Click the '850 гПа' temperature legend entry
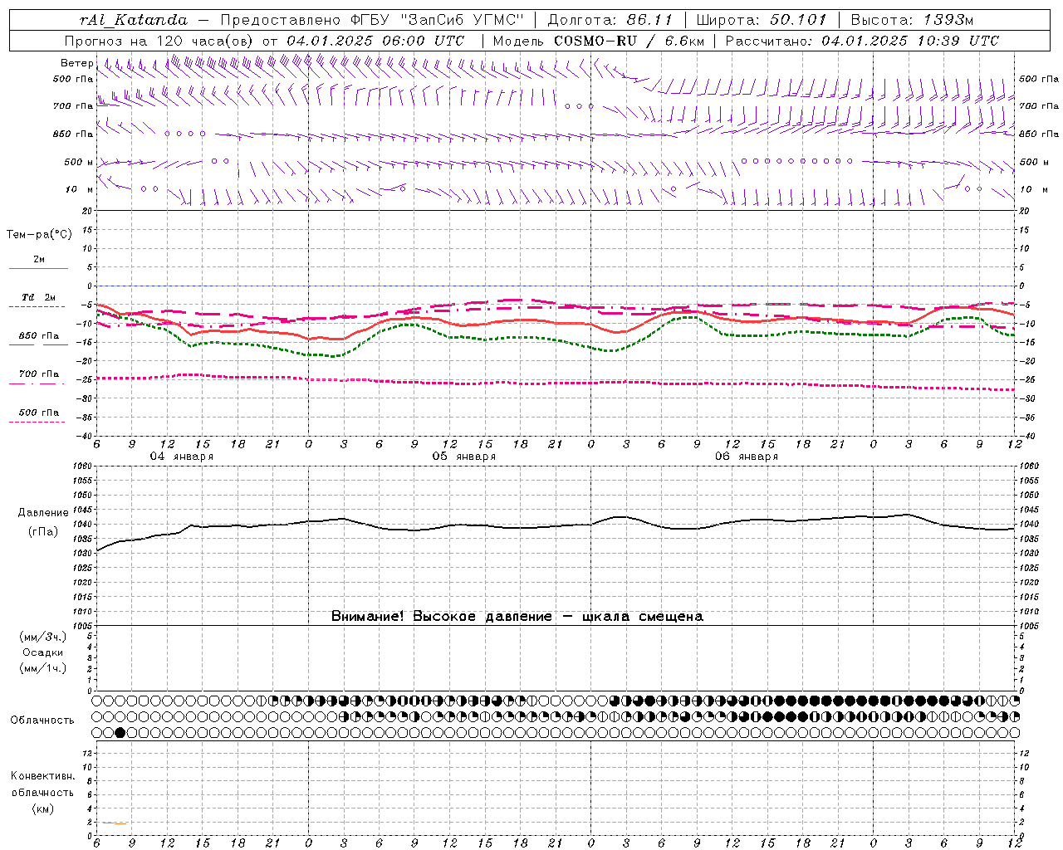 pyautogui.click(x=38, y=340)
